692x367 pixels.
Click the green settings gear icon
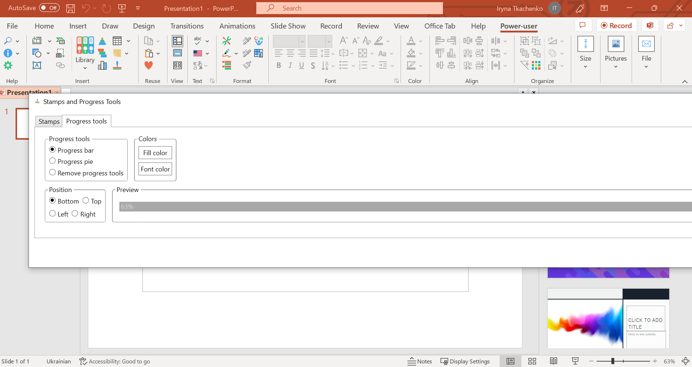point(8,65)
